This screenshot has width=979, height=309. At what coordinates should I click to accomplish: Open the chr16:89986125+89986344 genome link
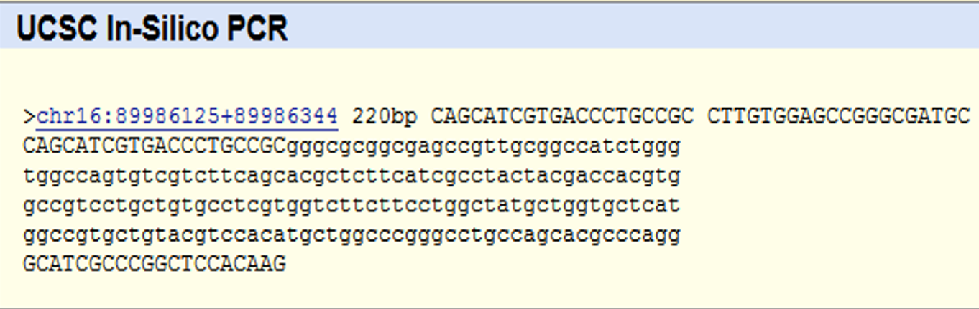[x=187, y=116]
